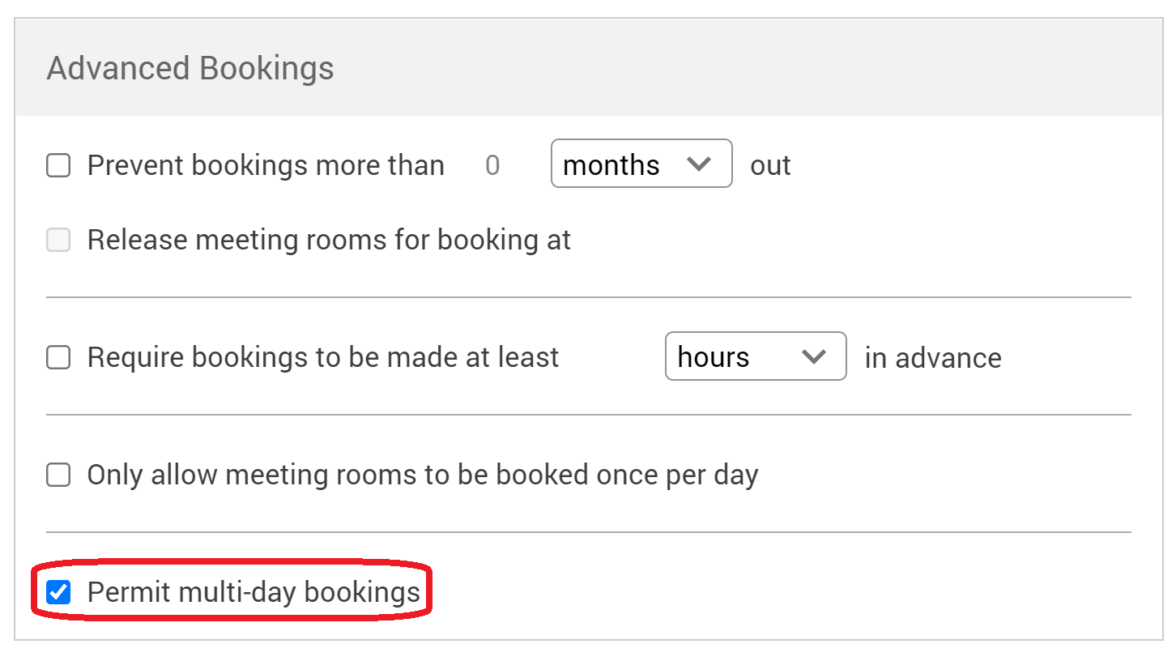Screen dimensions: 1176x661
Task: Click the chevron arrow beside "hours"
Action: pos(812,356)
